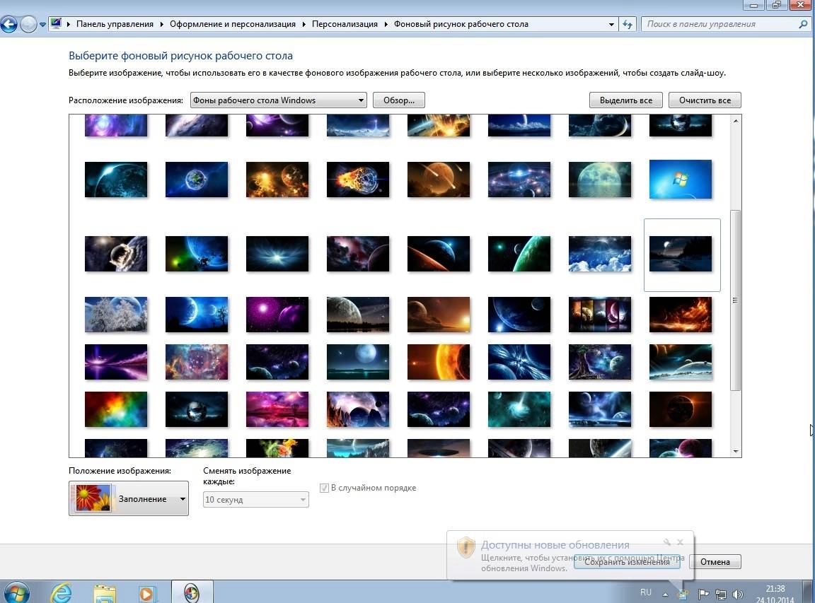Select the pale full moon over water wallpaper
This screenshot has height=603, width=815.
[600, 180]
